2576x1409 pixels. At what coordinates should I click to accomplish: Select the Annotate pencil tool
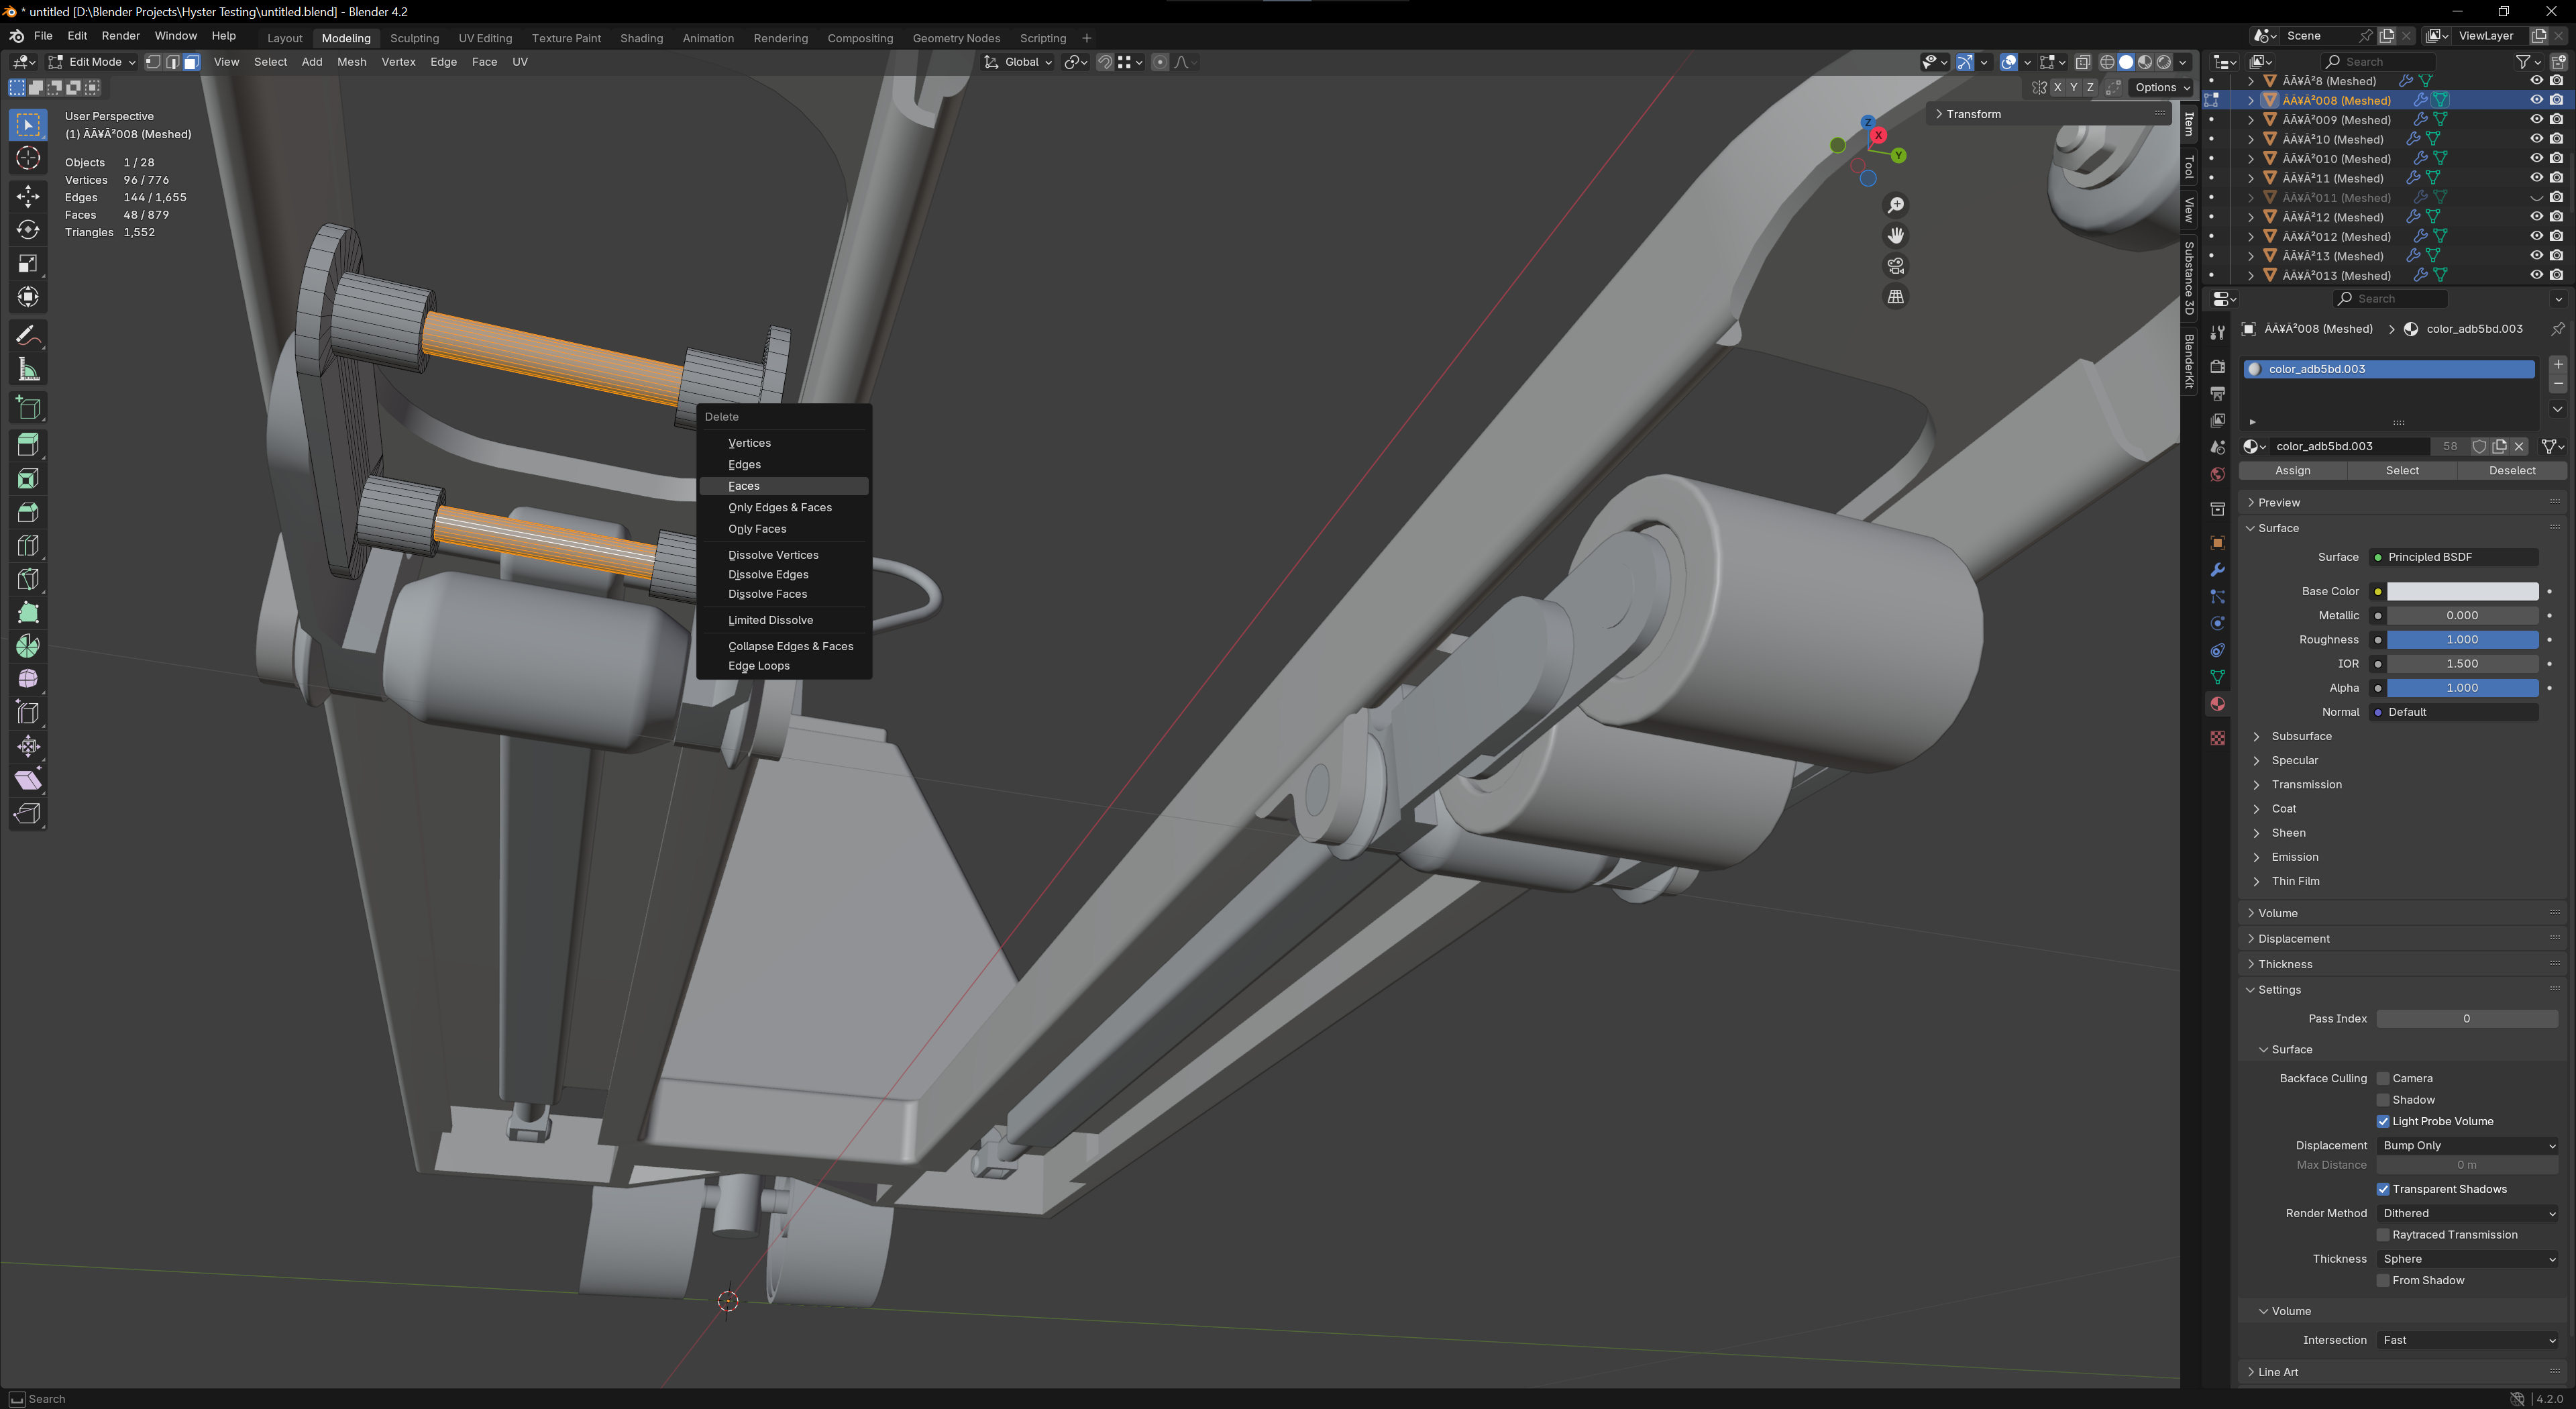(28, 335)
